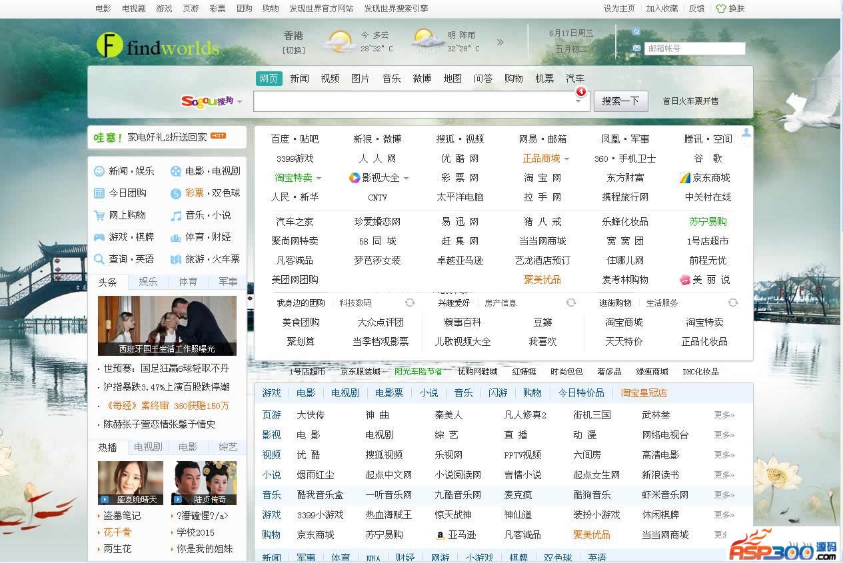This screenshot has height=563, width=843.
Task: Expand the 淘宝特卖 dropdown arrow
Action: [319, 179]
